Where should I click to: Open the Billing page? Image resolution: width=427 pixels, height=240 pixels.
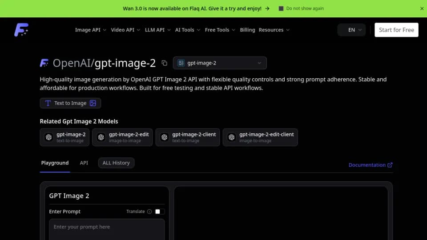pyautogui.click(x=247, y=30)
